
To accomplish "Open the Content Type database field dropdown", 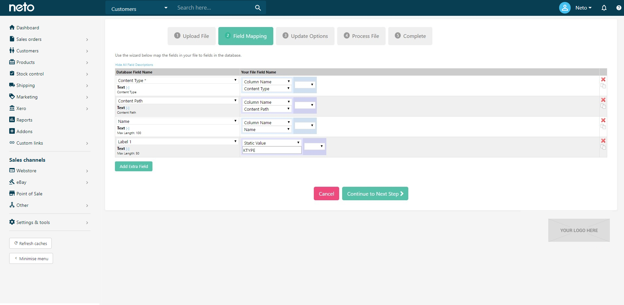I will coord(177,80).
